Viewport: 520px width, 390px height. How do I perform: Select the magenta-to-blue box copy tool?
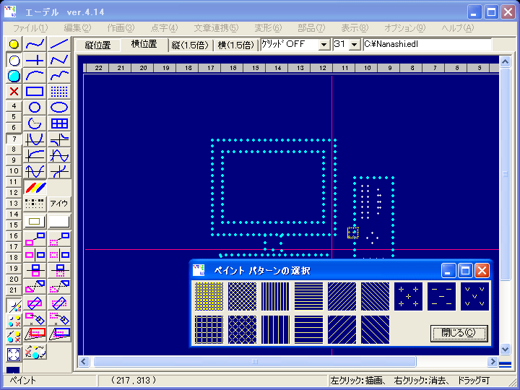pos(35,239)
